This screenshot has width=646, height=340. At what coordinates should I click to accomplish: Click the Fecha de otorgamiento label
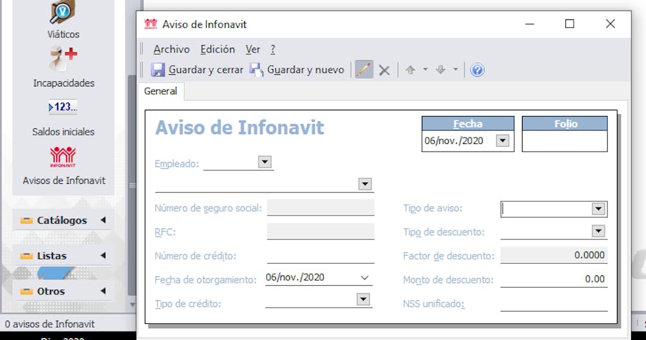(205, 280)
